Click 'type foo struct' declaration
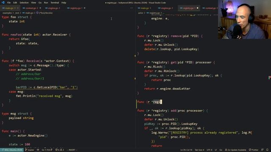 pyautogui.click(x=17, y=17)
